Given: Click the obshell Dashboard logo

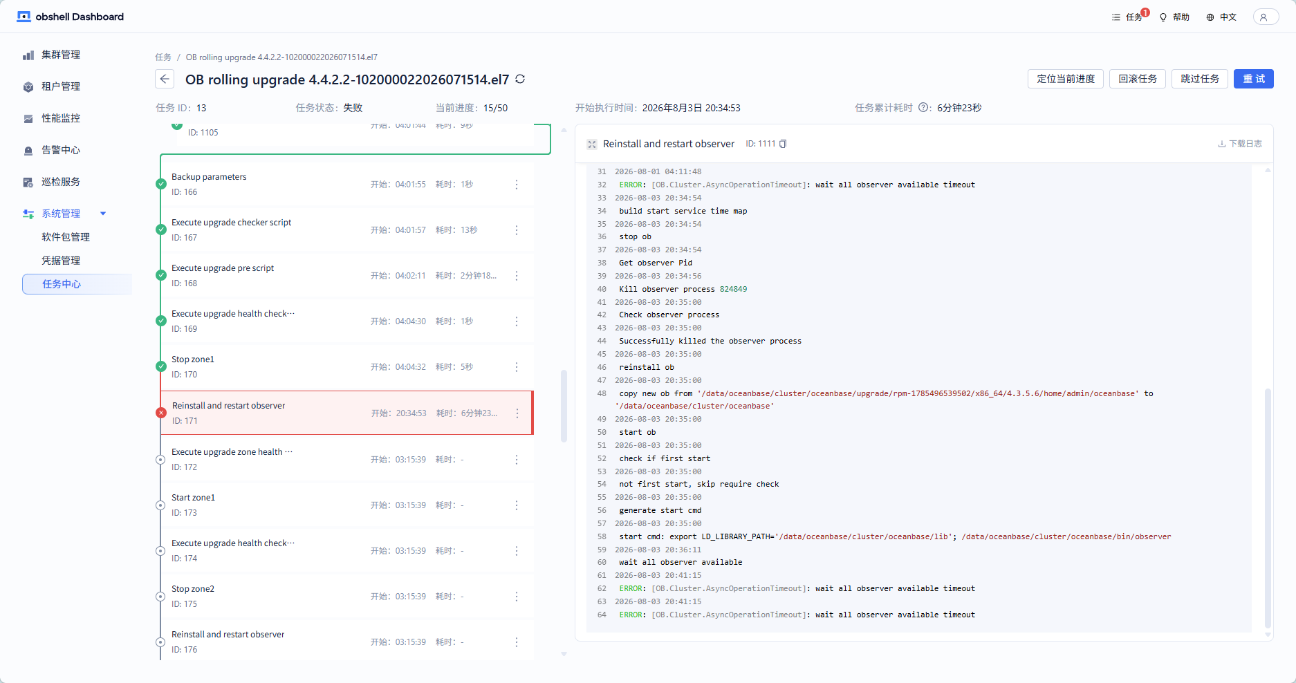Looking at the screenshot, I should (x=70, y=17).
